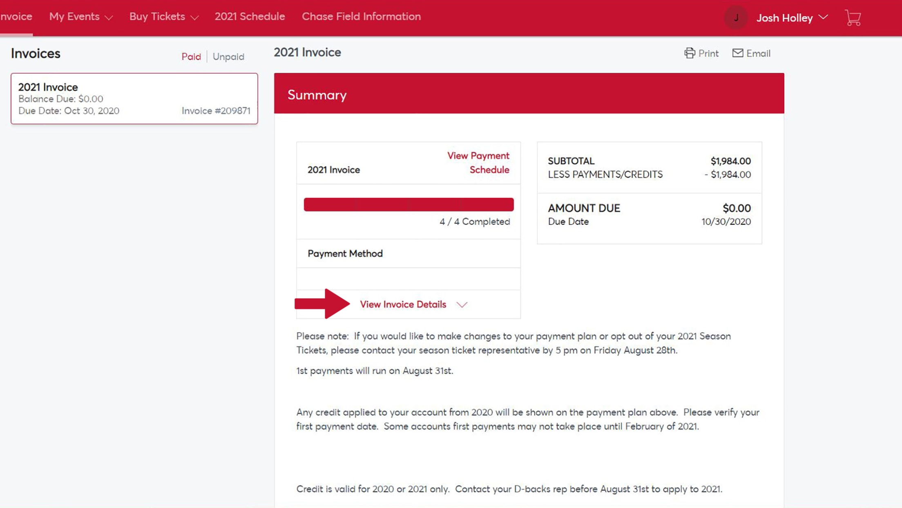
Task: Select the Unpaid invoices filter
Action: (228, 56)
